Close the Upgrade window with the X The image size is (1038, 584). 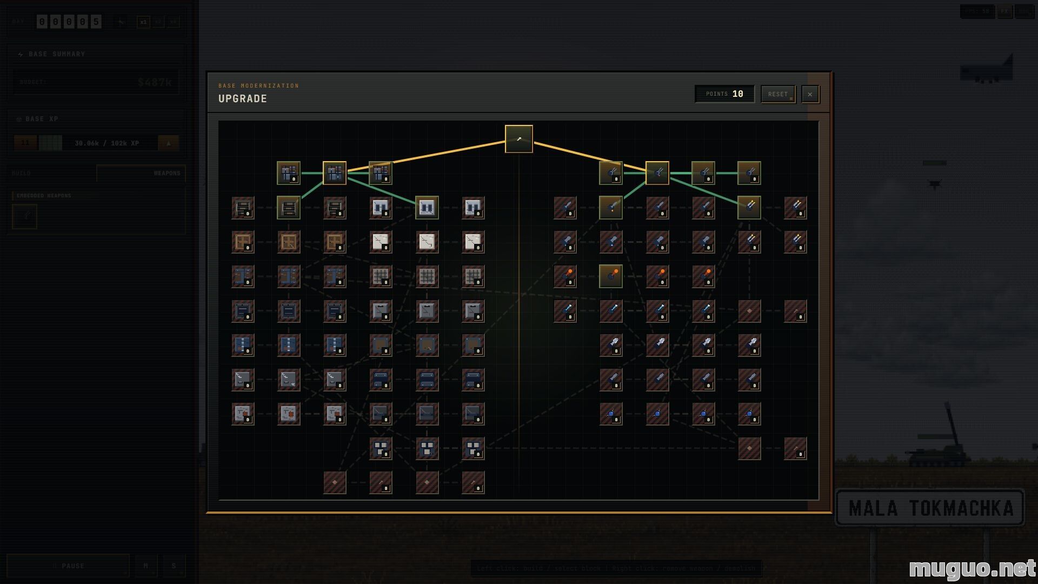point(810,94)
